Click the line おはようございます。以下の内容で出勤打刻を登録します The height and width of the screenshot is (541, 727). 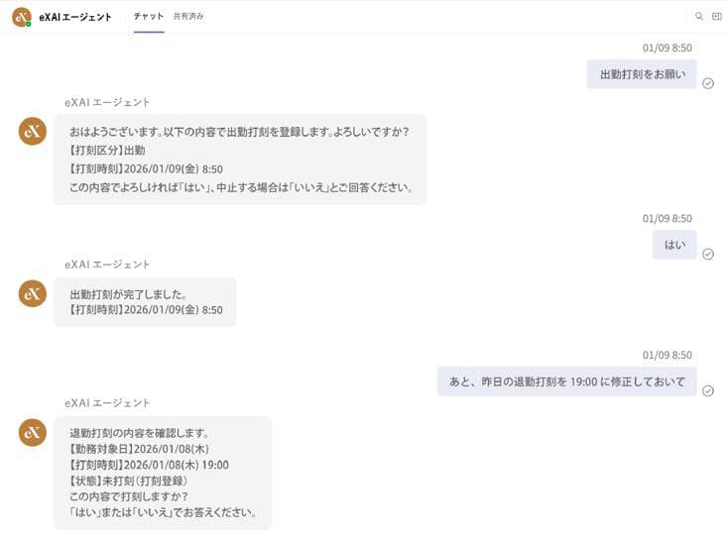click(x=239, y=132)
